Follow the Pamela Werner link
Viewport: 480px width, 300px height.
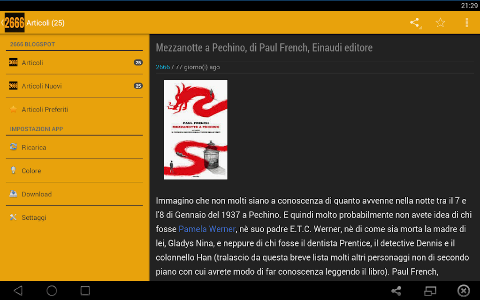coord(207,229)
